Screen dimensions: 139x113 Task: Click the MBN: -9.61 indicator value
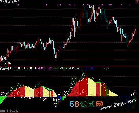coord(76,68)
